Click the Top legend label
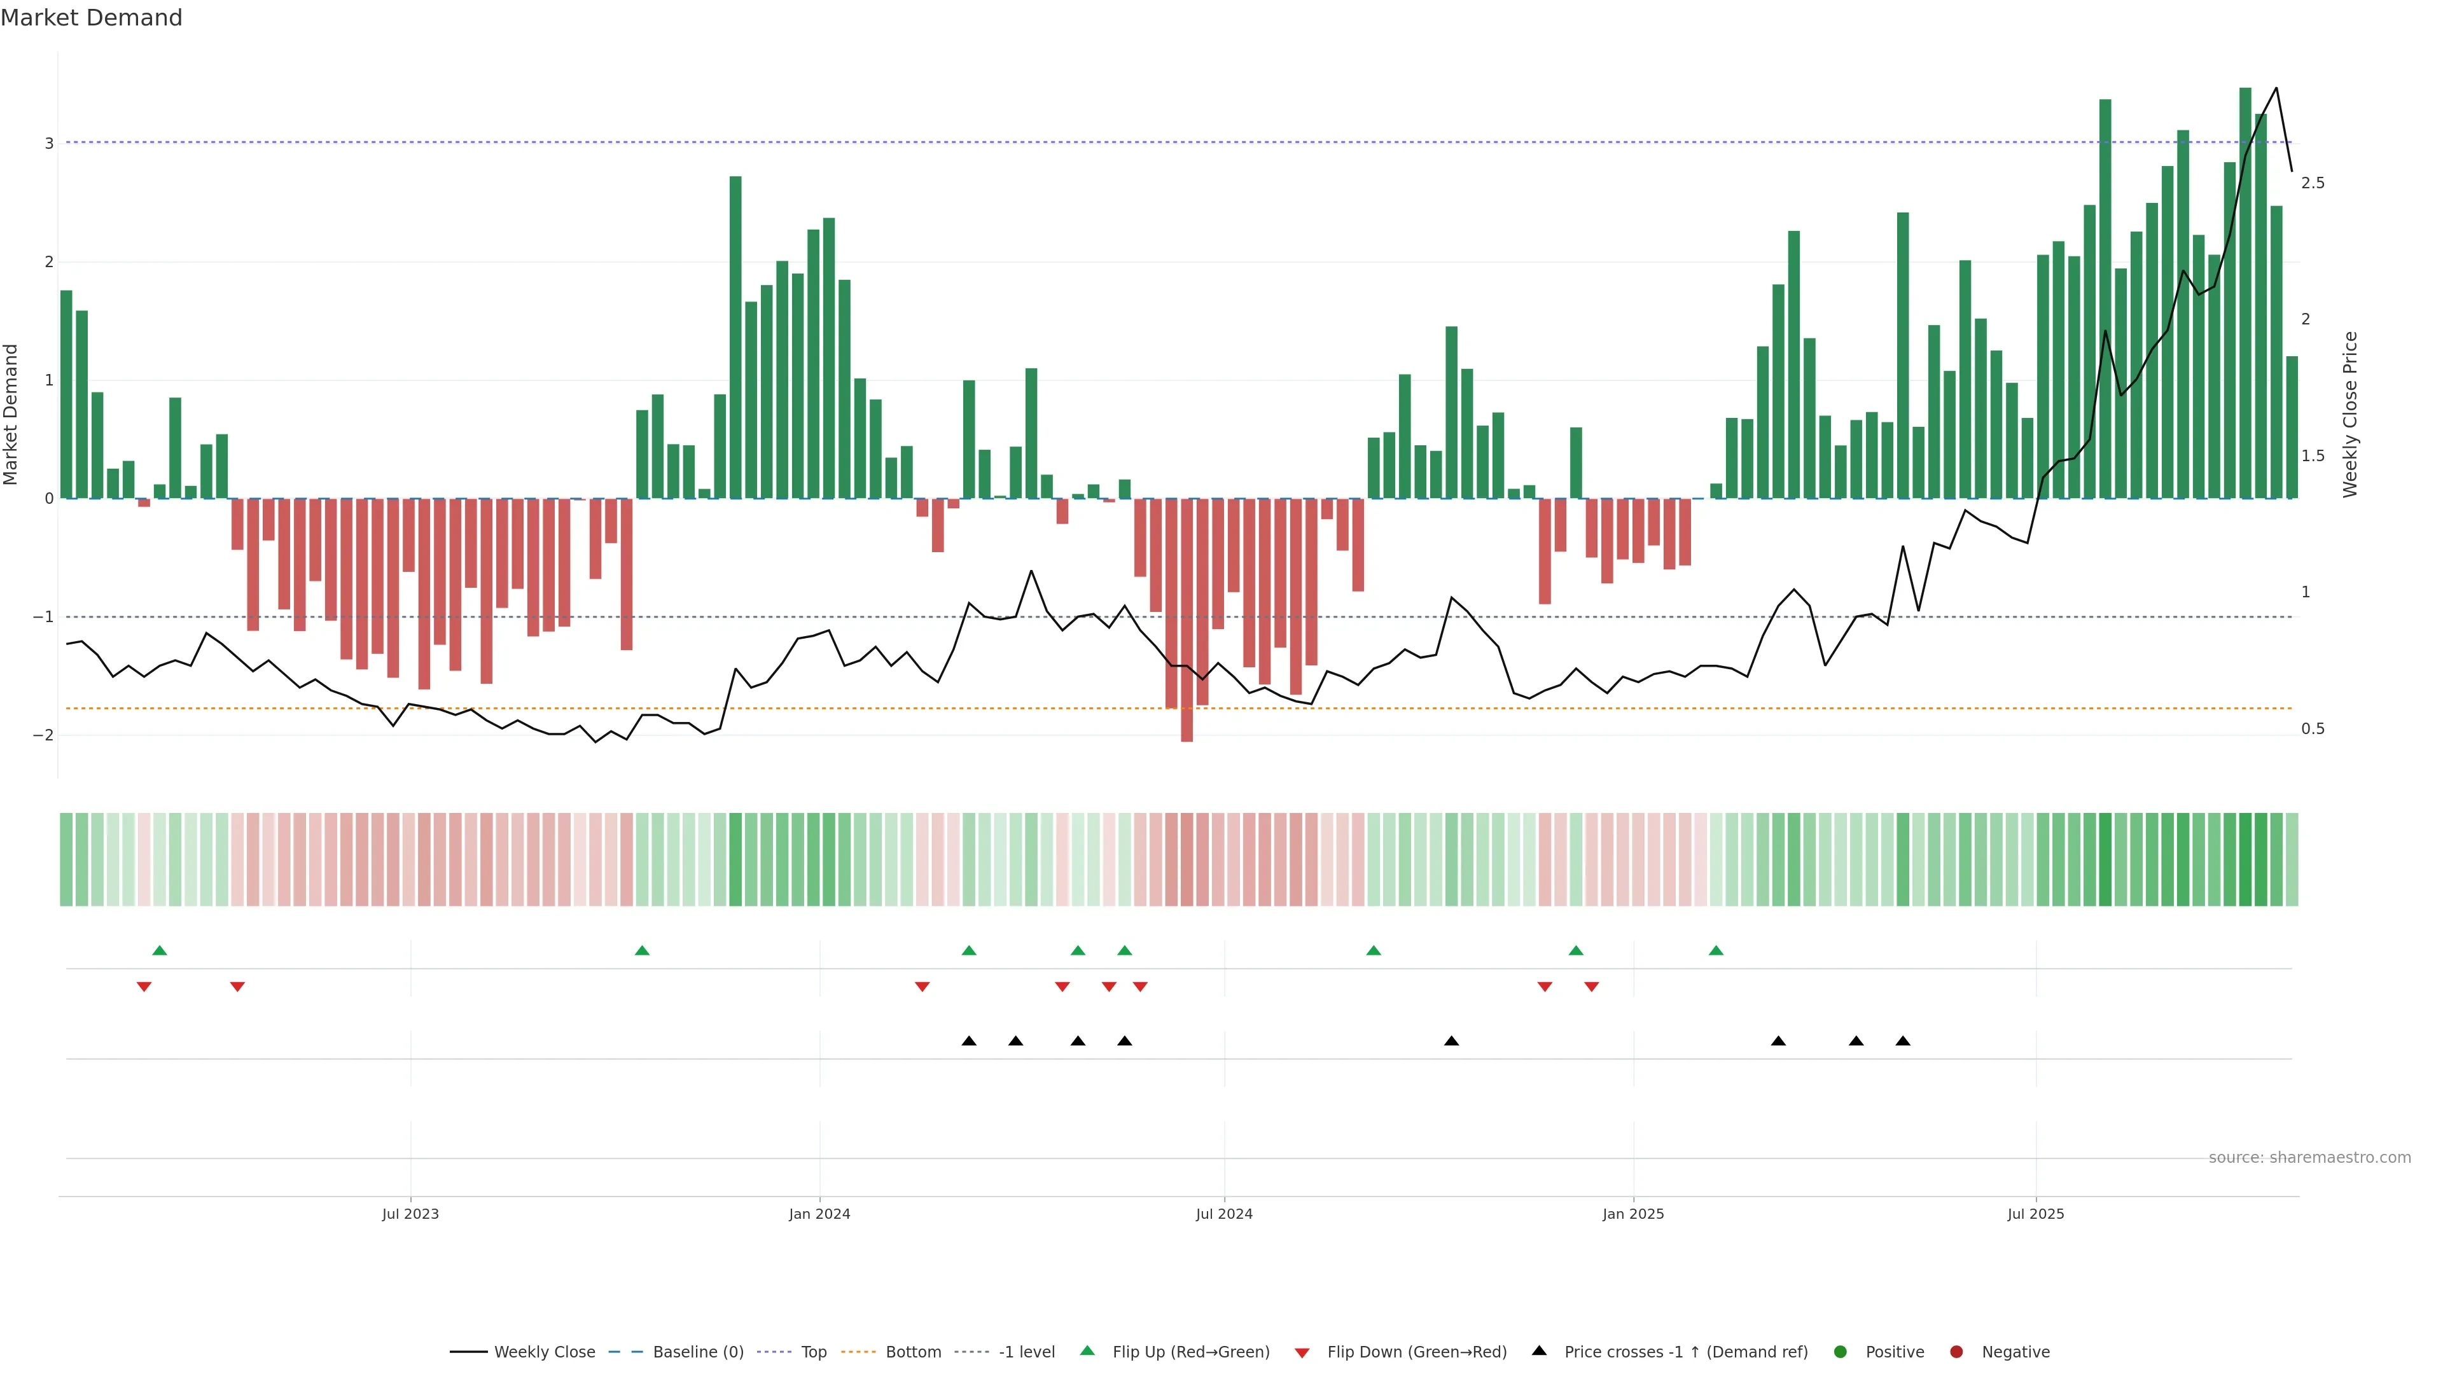This screenshot has height=1374, width=2443. click(x=814, y=1352)
